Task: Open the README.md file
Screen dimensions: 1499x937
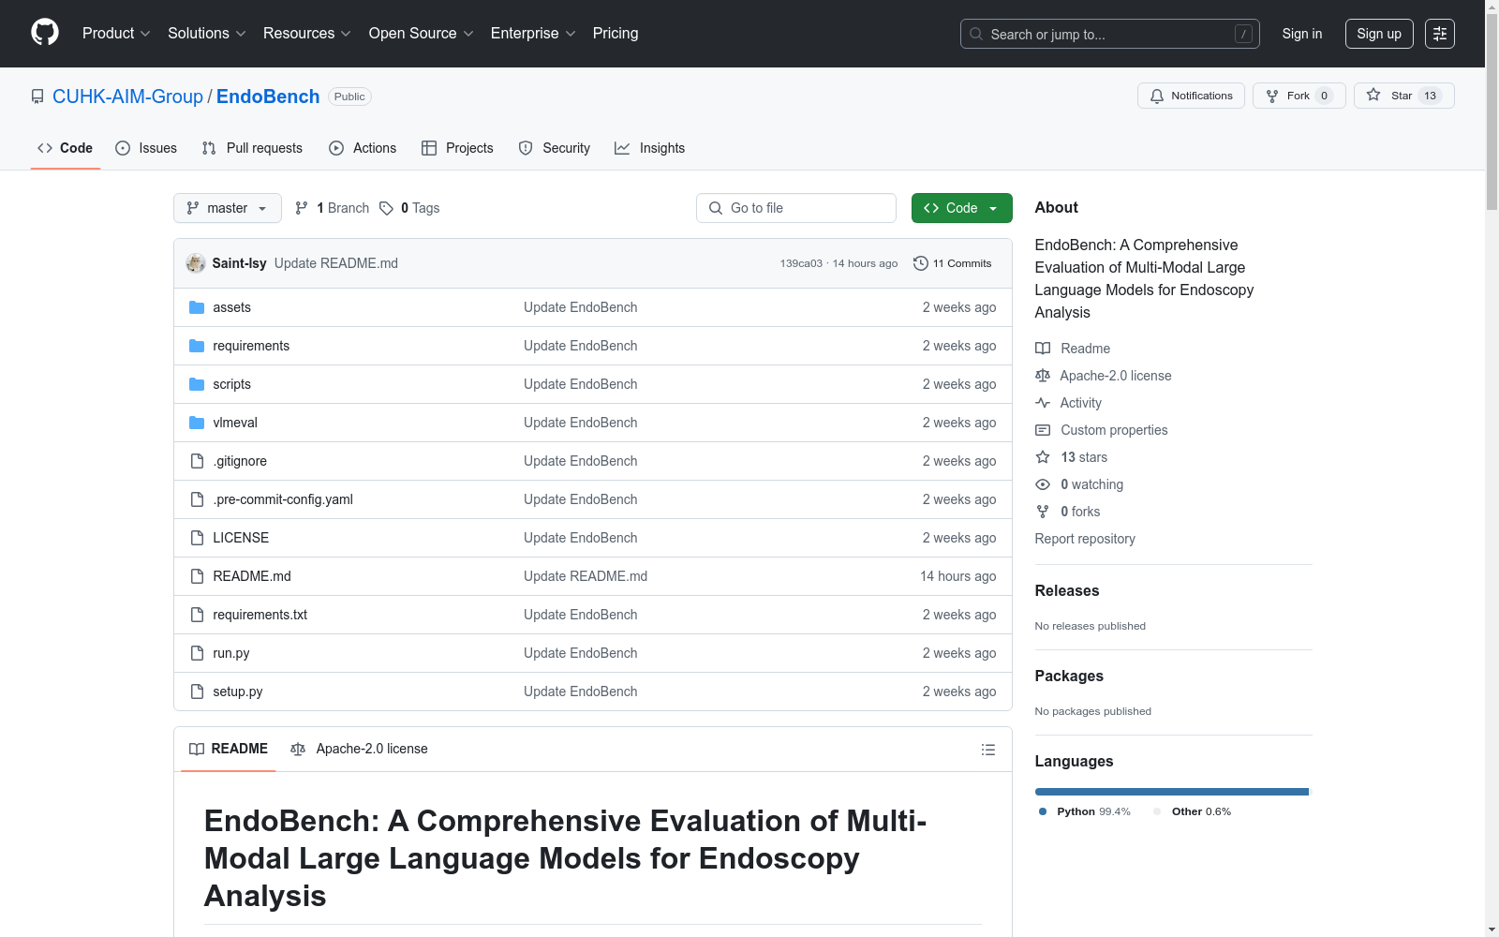Action: pyautogui.click(x=252, y=576)
